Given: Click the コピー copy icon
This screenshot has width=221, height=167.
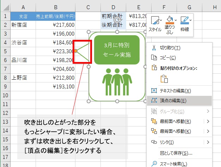Looking at the screenshot, I should pos(154,57).
